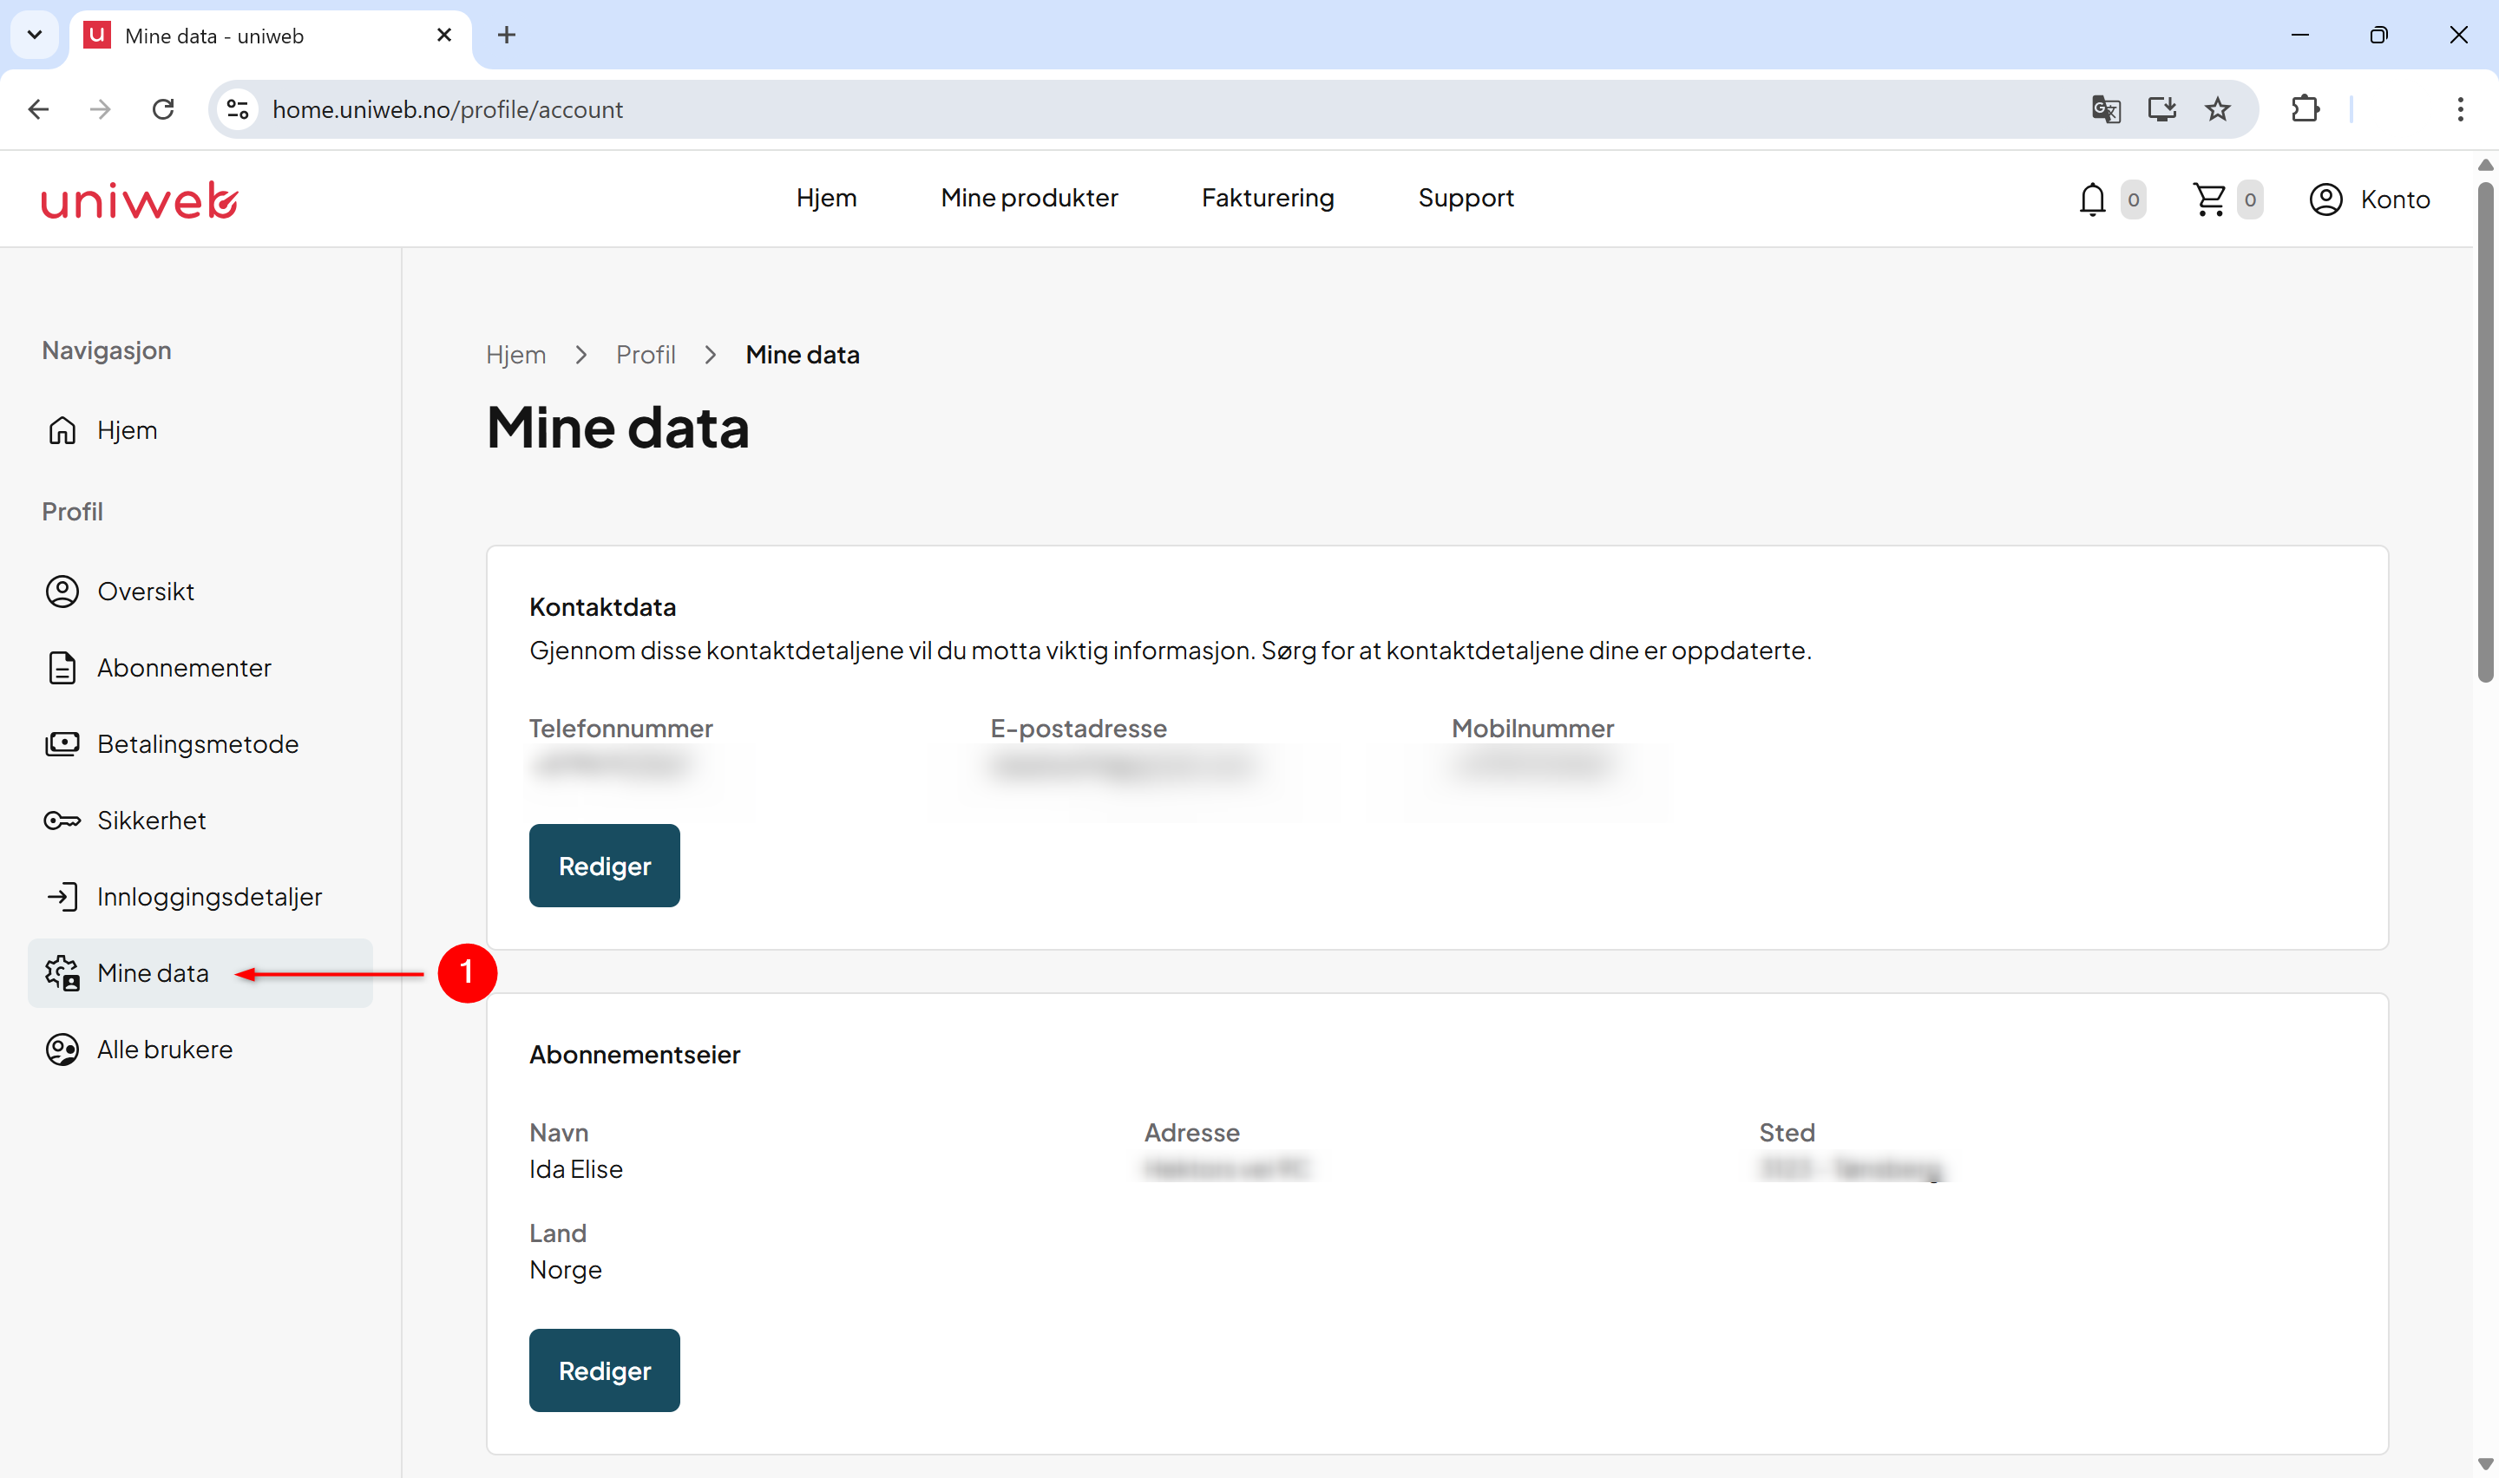
Task: Click the Abonnementseier heading
Action: point(634,1054)
